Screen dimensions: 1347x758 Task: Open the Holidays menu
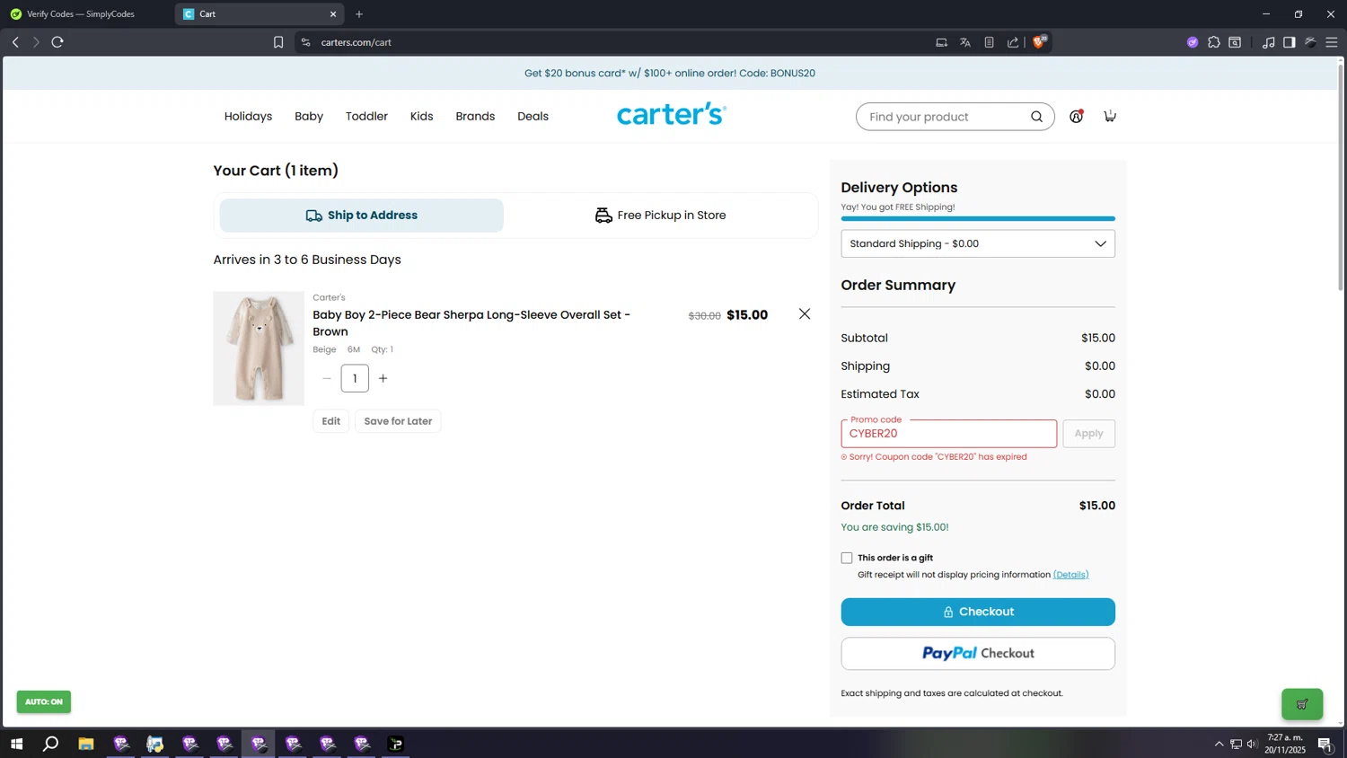[x=248, y=116]
